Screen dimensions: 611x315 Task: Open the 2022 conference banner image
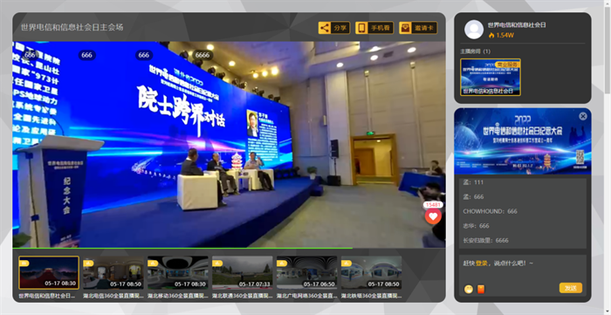point(523,141)
